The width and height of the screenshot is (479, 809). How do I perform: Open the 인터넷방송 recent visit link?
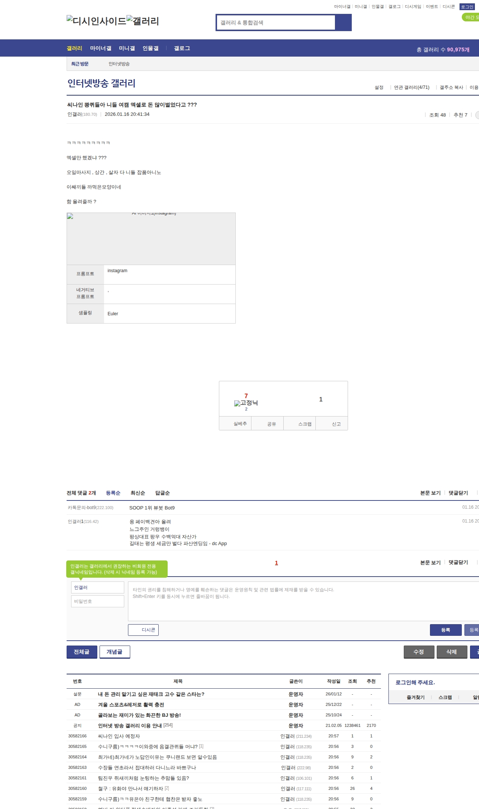click(119, 64)
